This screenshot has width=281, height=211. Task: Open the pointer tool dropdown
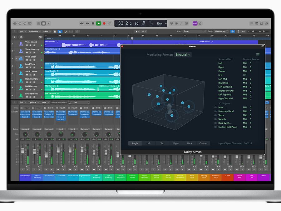[137, 31]
